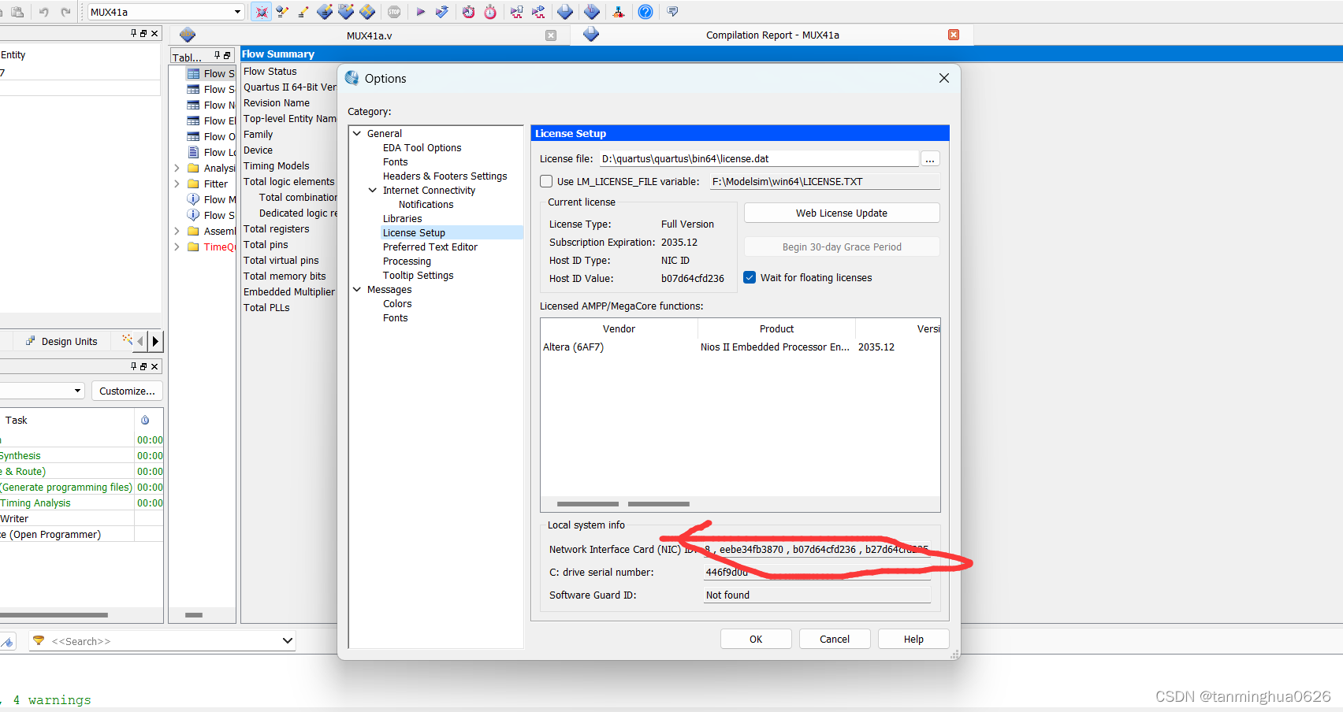This screenshot has height=712, width=1343.
Task: Switch to the MUX41a.v editor tab
Action: click(369, 35)
